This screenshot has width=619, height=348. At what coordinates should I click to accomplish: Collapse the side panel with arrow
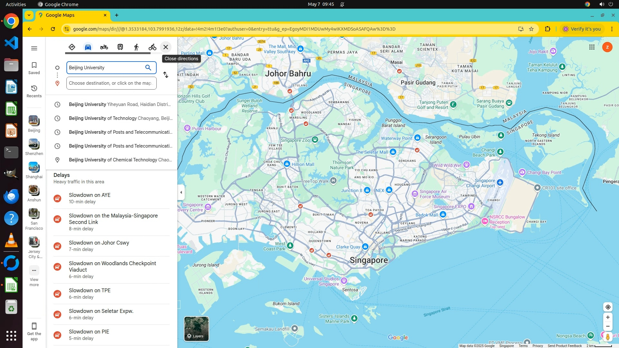(x=181, y=192)
